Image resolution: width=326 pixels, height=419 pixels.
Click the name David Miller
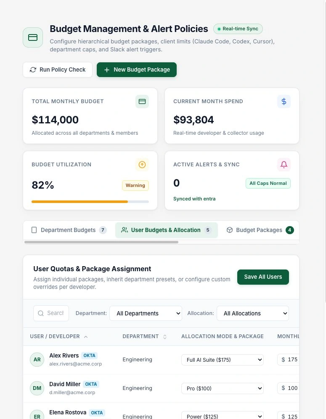pyautogui.click(x=65, y=384)
